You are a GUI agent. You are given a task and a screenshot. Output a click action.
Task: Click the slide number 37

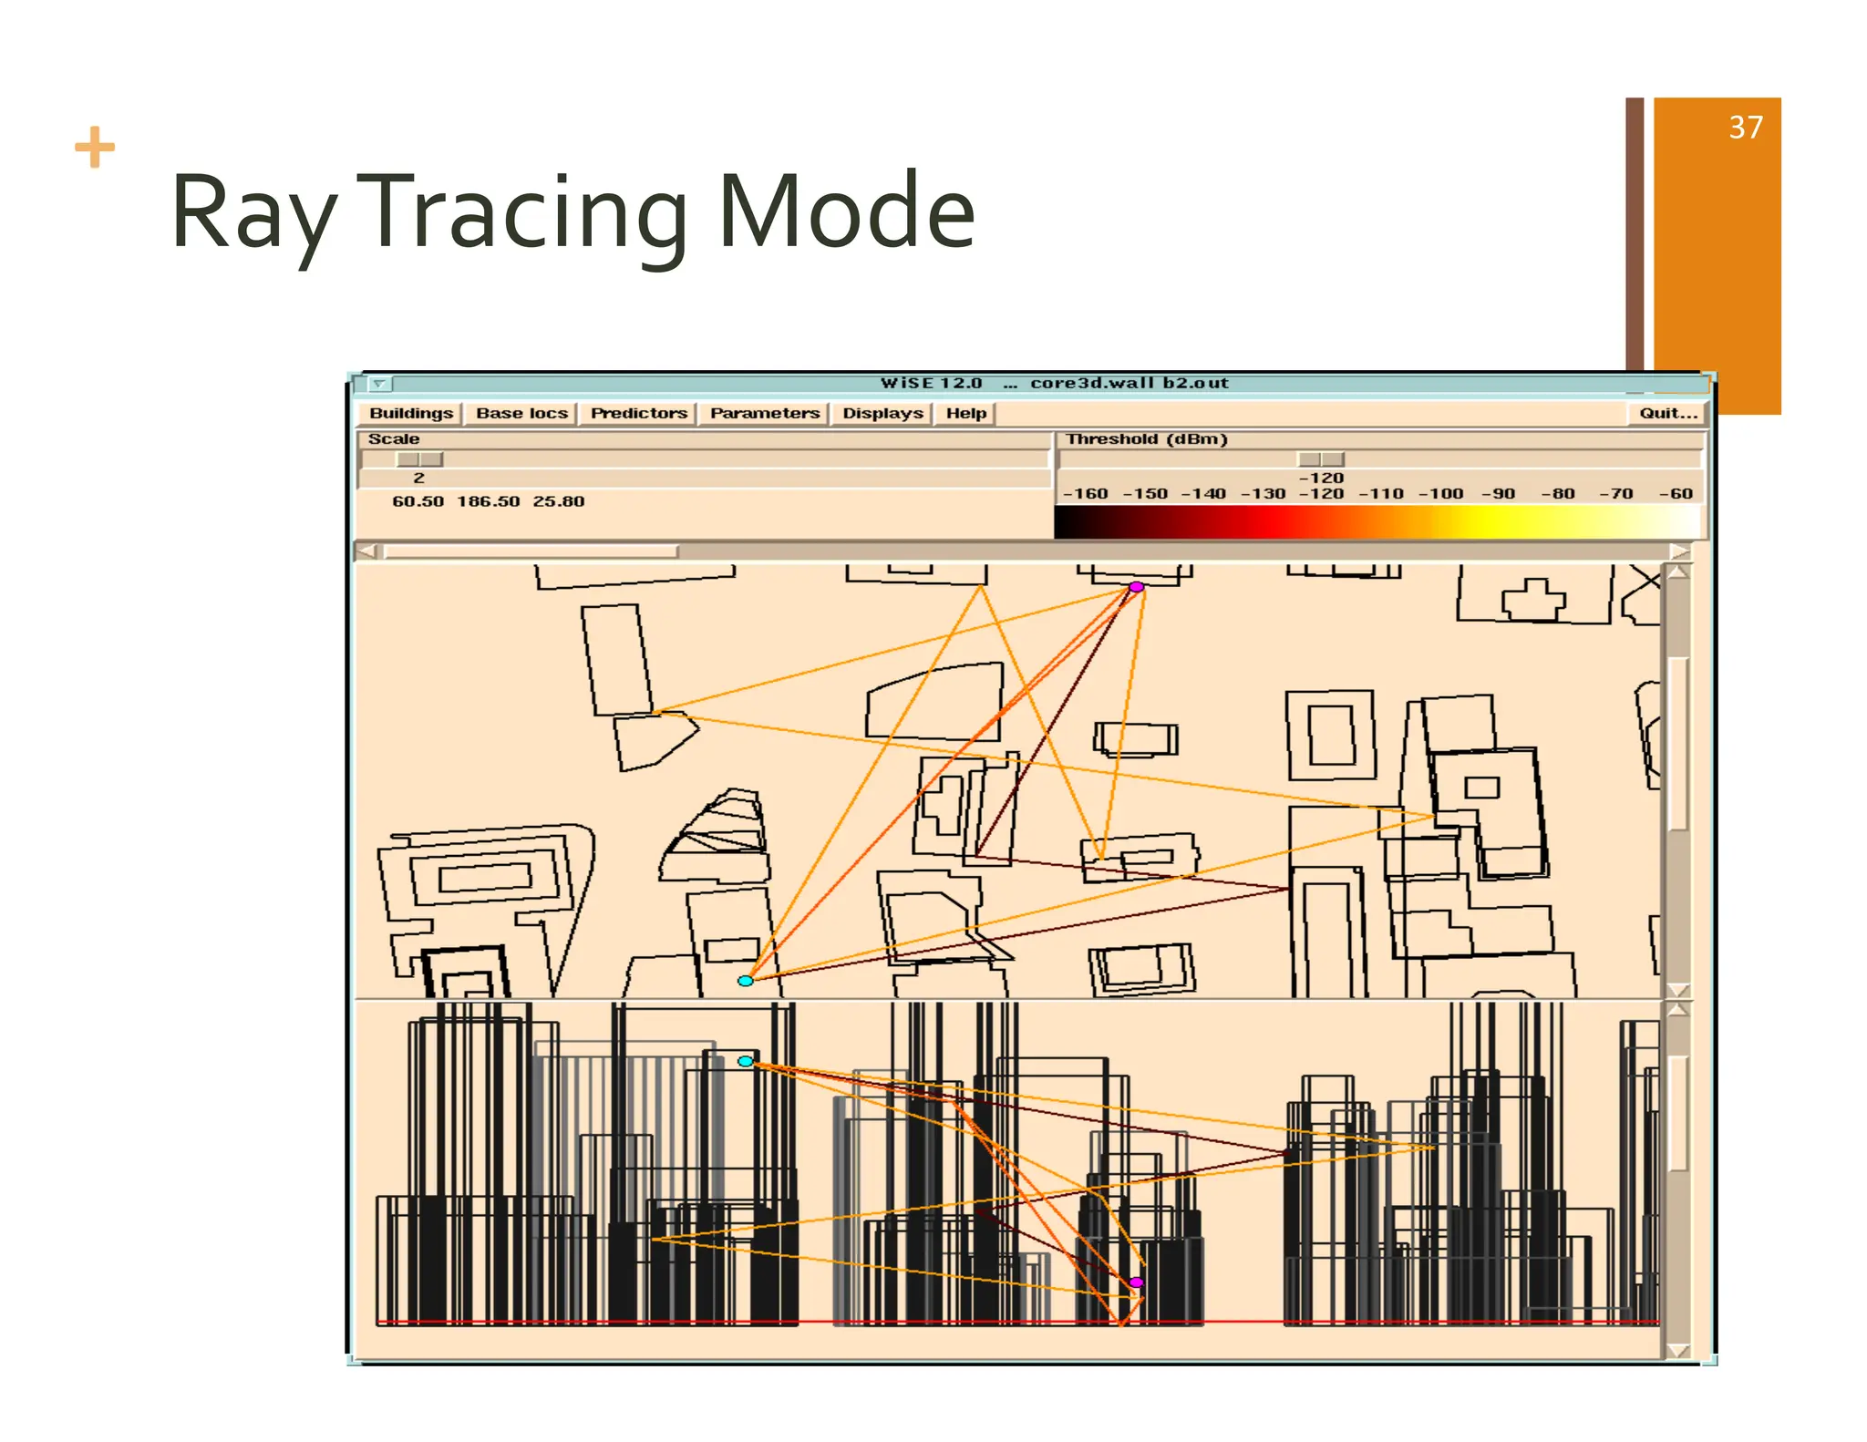tap(1746, 127)
